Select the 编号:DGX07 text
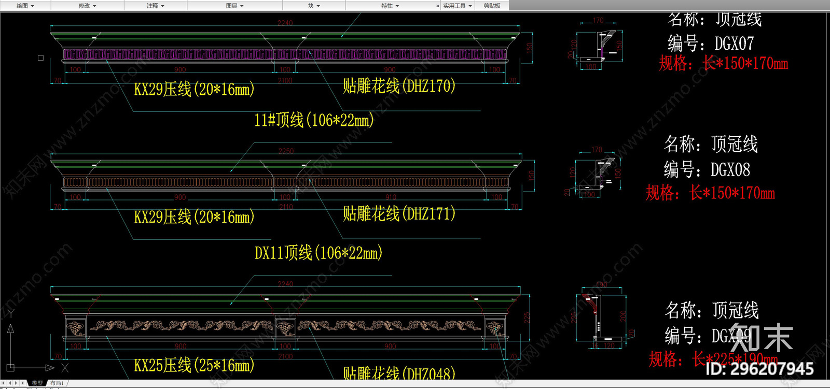 [x=711, y=43]
